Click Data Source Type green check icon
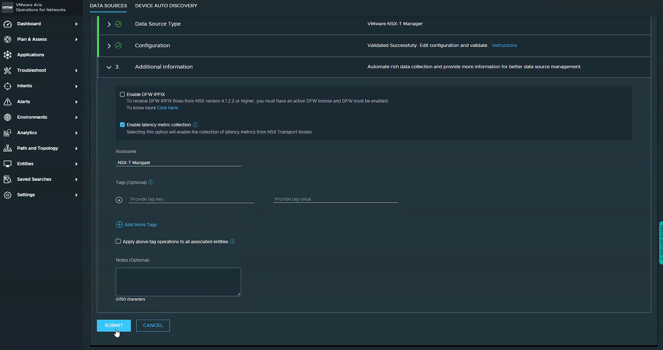663x350 pixels. pos(118,24)
